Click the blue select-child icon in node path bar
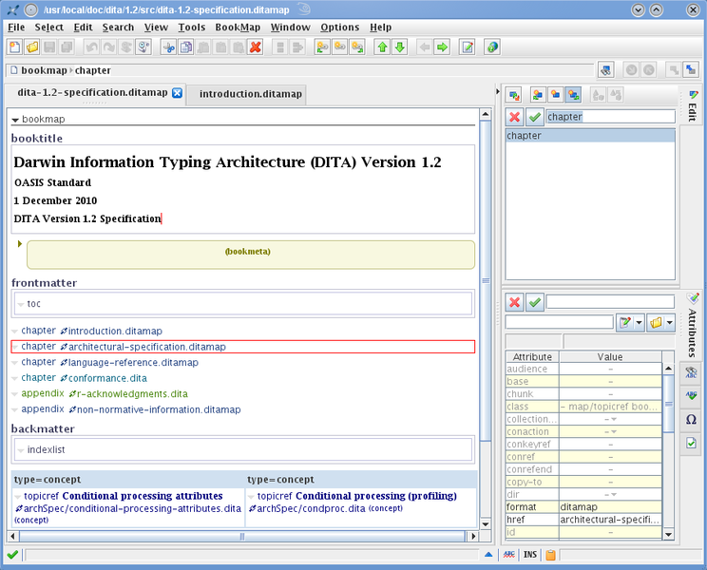Viewport: 707px width, 570px height. coord(690,70)
